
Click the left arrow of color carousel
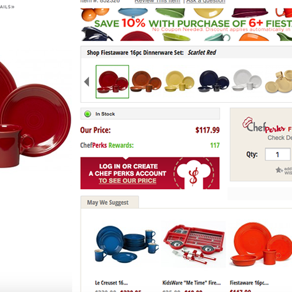click(87, 82)
